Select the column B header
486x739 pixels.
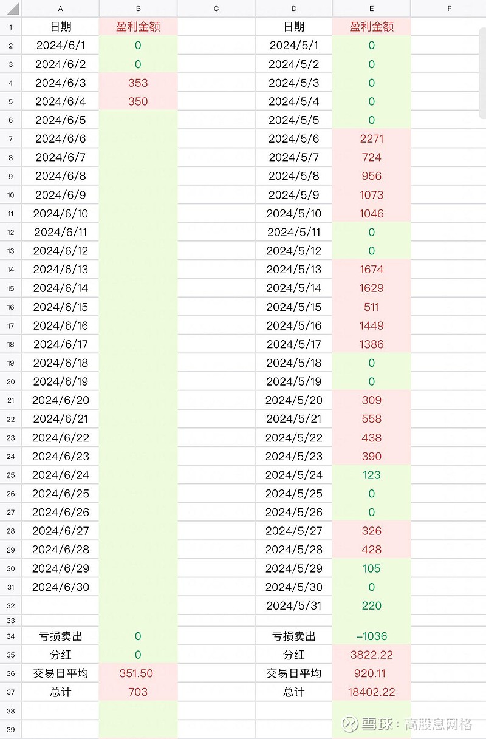139,9
